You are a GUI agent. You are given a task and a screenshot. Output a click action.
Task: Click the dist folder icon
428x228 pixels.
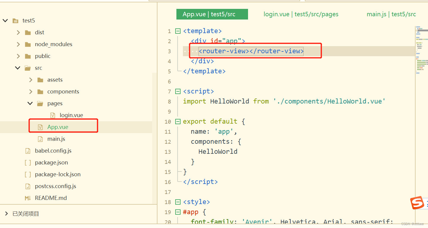28,33
